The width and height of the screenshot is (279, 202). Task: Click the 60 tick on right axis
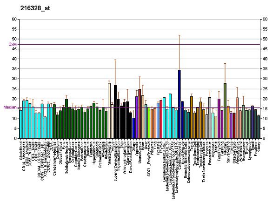click(265, 20)
